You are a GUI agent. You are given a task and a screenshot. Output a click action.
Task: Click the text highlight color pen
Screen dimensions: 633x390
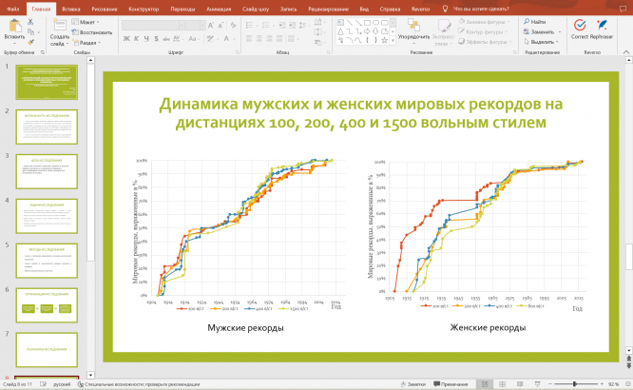[210, 39]
